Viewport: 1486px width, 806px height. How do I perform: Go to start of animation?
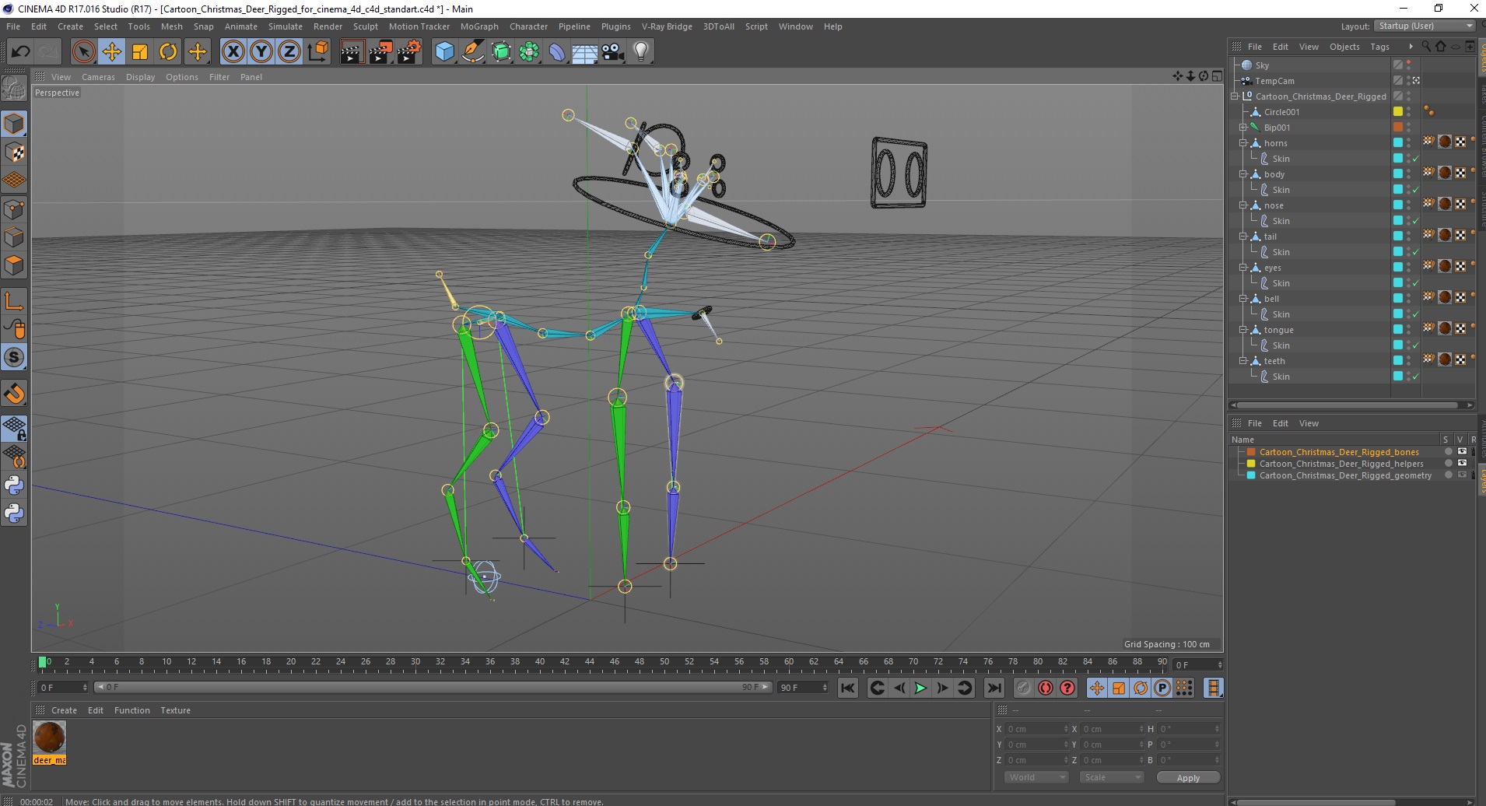(848, 688)
